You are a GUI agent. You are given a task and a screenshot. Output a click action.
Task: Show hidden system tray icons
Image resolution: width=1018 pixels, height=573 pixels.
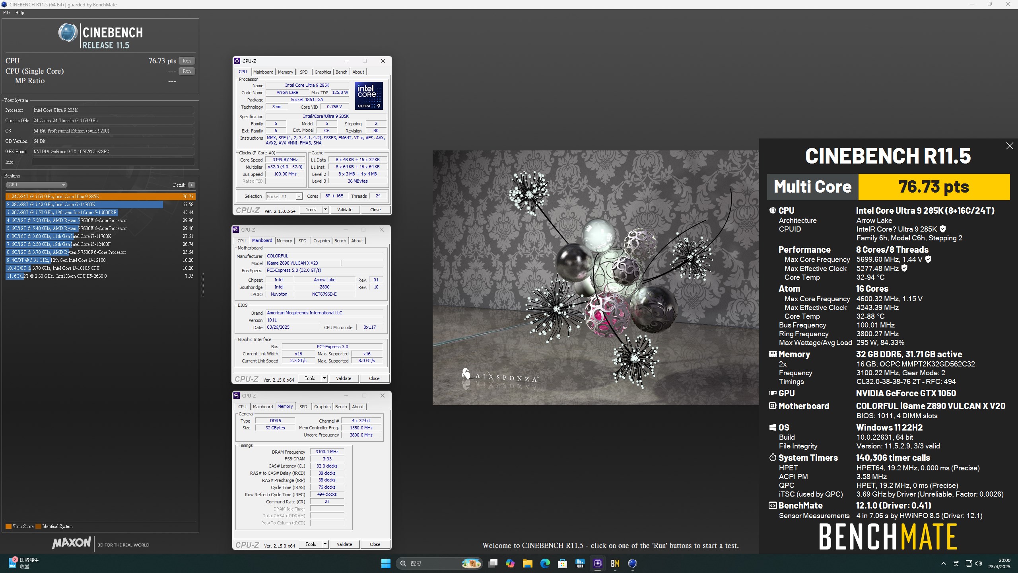pyautogui.click(x=943, y=563)
